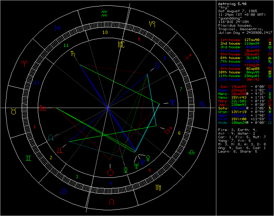Click house number 10 in the wheel
The width and height of the screenshot is (274, 216).
click(x=105, y=32)
